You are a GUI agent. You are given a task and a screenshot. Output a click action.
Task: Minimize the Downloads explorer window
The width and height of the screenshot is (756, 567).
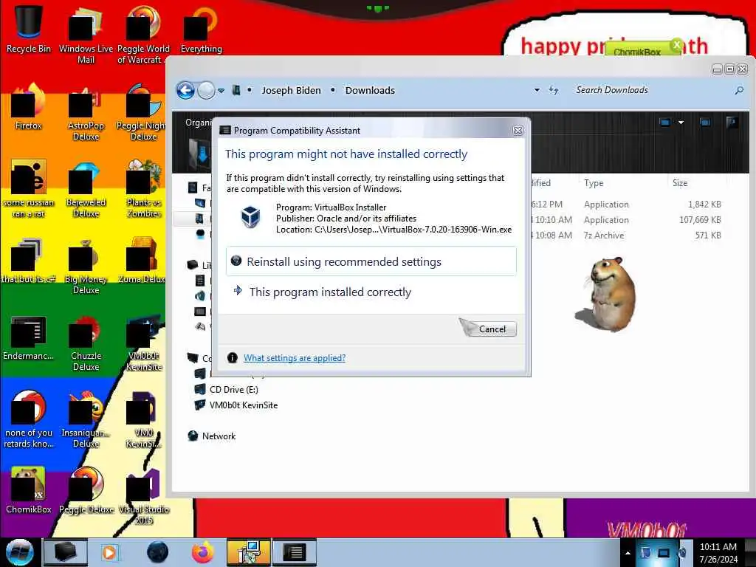717,69
